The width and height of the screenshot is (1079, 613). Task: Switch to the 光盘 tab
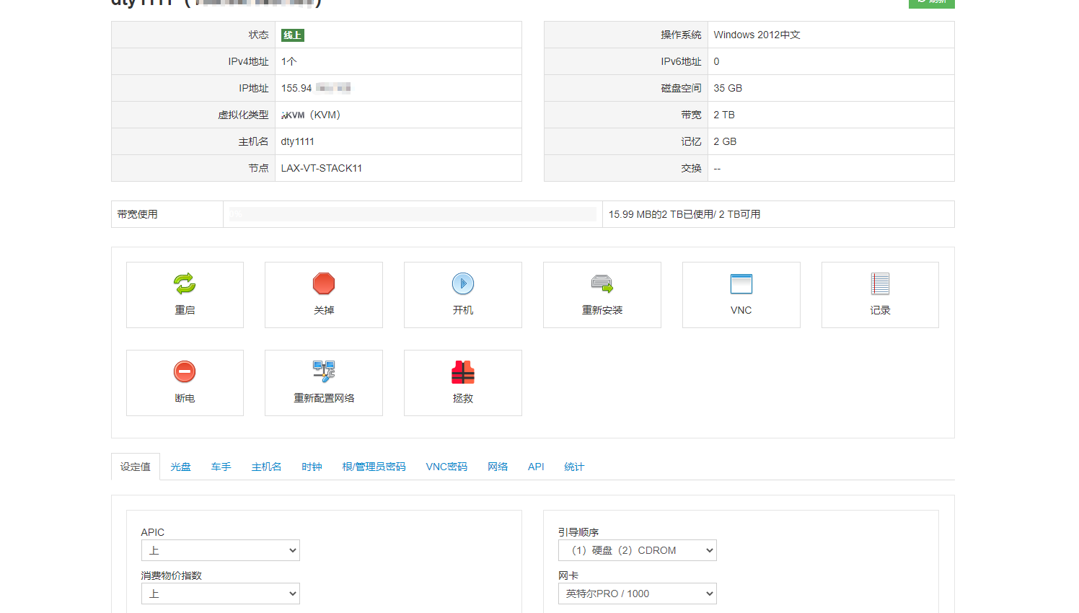coord(180,467)
